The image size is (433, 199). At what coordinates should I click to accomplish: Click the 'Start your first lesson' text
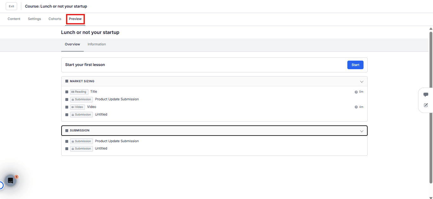(x=85, y=65)
